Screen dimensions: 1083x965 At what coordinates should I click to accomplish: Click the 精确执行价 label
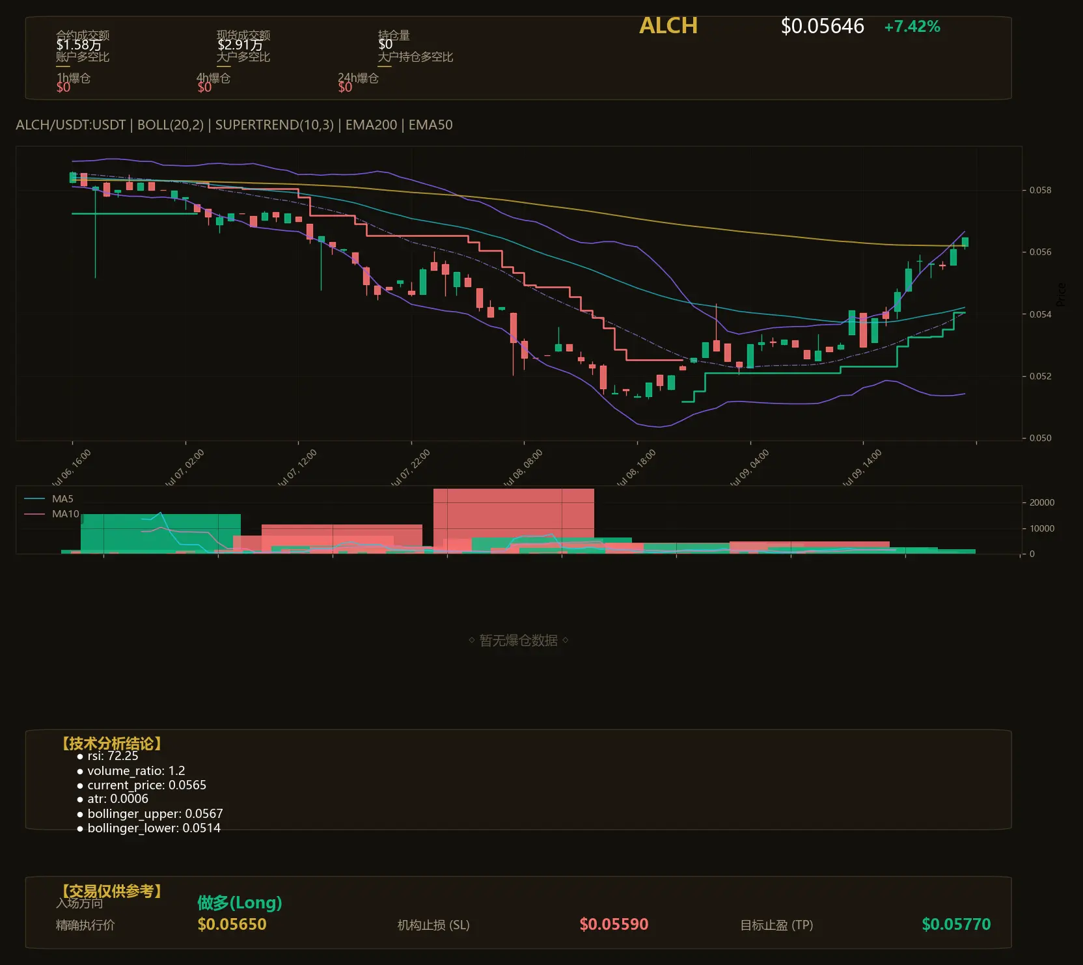[x=85, y=925]
